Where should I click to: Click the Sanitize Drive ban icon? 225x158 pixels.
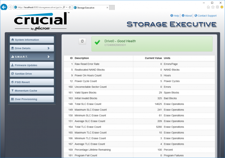coord(13,74)
